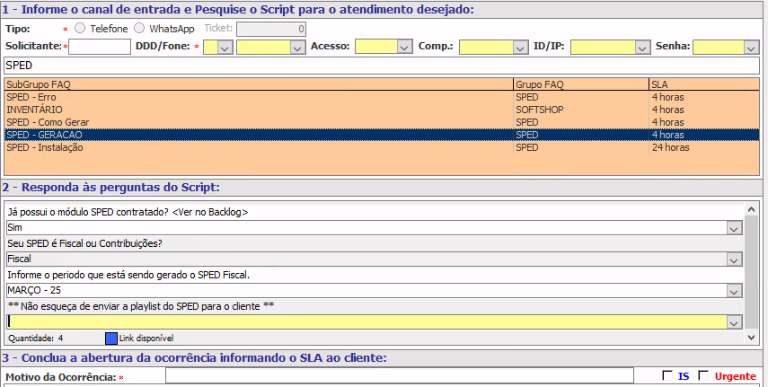Image resolution: width=768 pixels, height=387 pixels.
Task: Open the 'Sim' answer dropdown
Action: [x=735, y=228]
